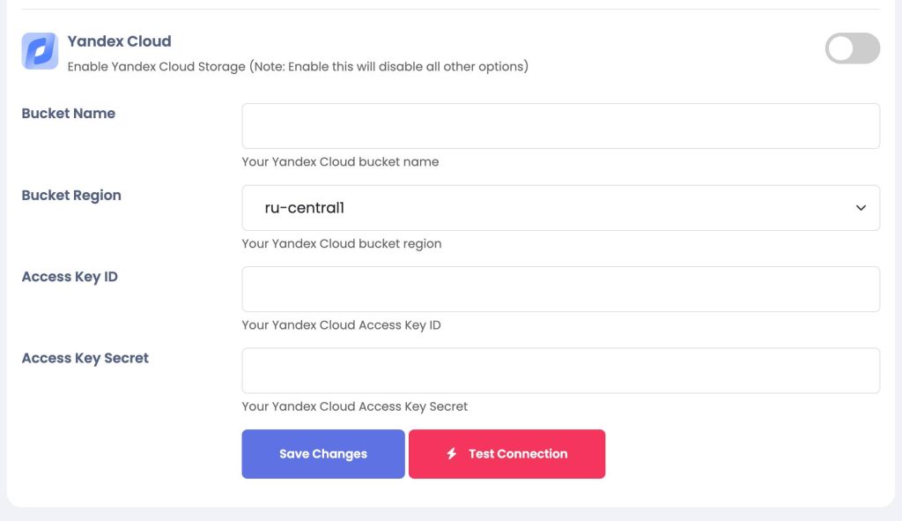902x521 pixels.
Task: Click 'Your Yandex Cloud bucket name' hint
Action: (x=340, y=162)
